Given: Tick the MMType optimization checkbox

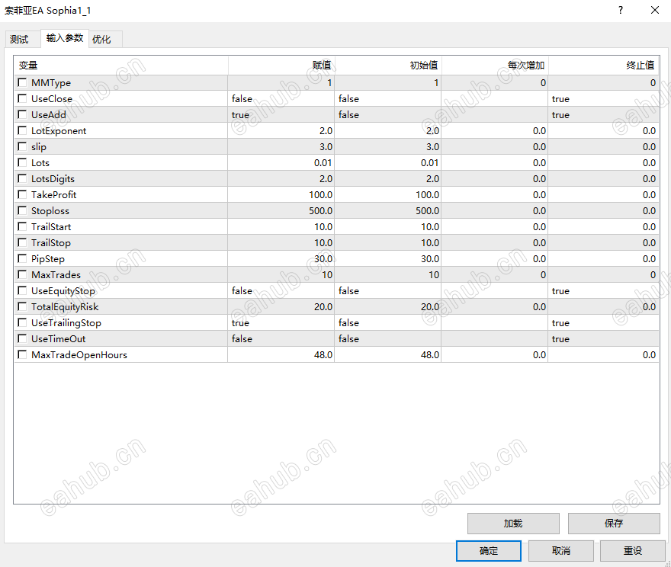Looking at the screenshot, I should click(22, 82).
